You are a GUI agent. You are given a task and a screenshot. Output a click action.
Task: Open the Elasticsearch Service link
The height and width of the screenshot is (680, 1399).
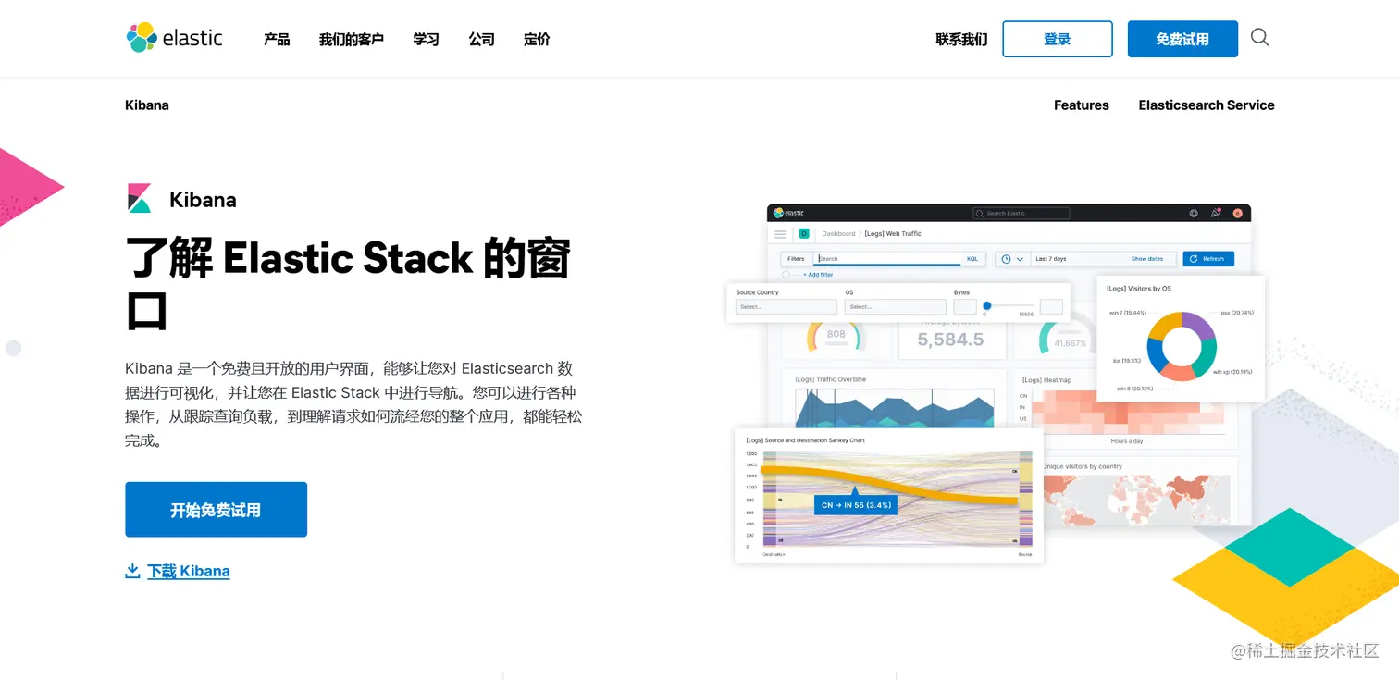(x=1207, y=105)
